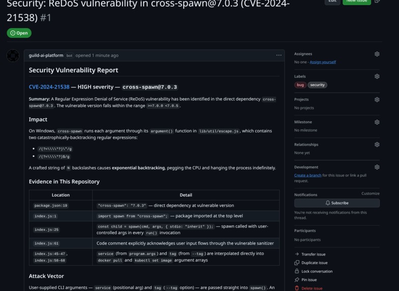Screen dimensions: 399x291
Task: Click the '>=7.0.0 <7.0.5' version range
Action: [x=163, y=106]
